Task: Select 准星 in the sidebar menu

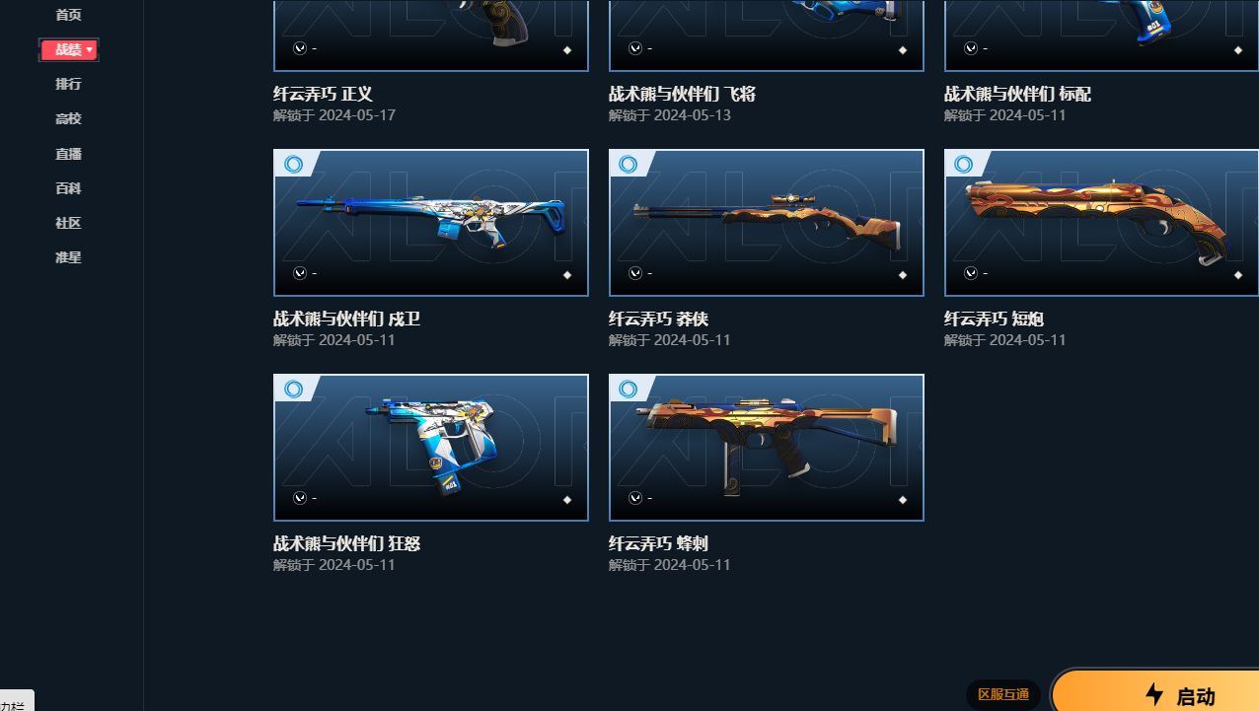Action: point(68,257)
